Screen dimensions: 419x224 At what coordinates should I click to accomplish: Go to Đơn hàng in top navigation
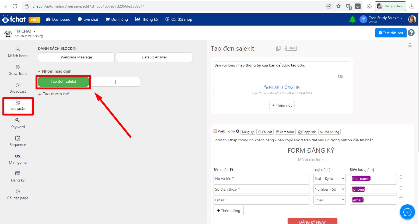pos(117,19)
